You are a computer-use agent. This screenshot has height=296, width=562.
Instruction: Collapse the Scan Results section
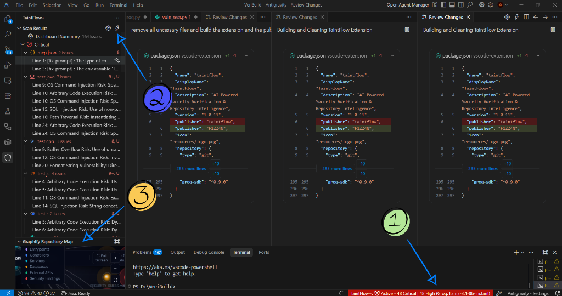19,29
